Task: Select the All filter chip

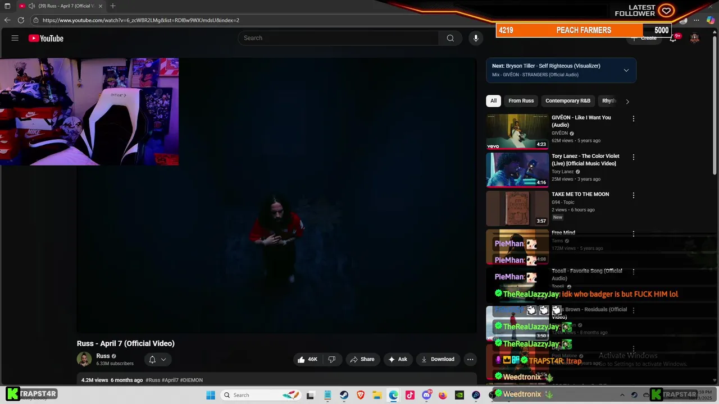Action: click(493, 101)
